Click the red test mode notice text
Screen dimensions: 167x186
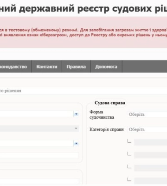tap(83, 32)
